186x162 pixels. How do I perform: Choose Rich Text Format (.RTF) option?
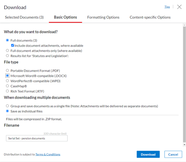click(x=7, y=91)
